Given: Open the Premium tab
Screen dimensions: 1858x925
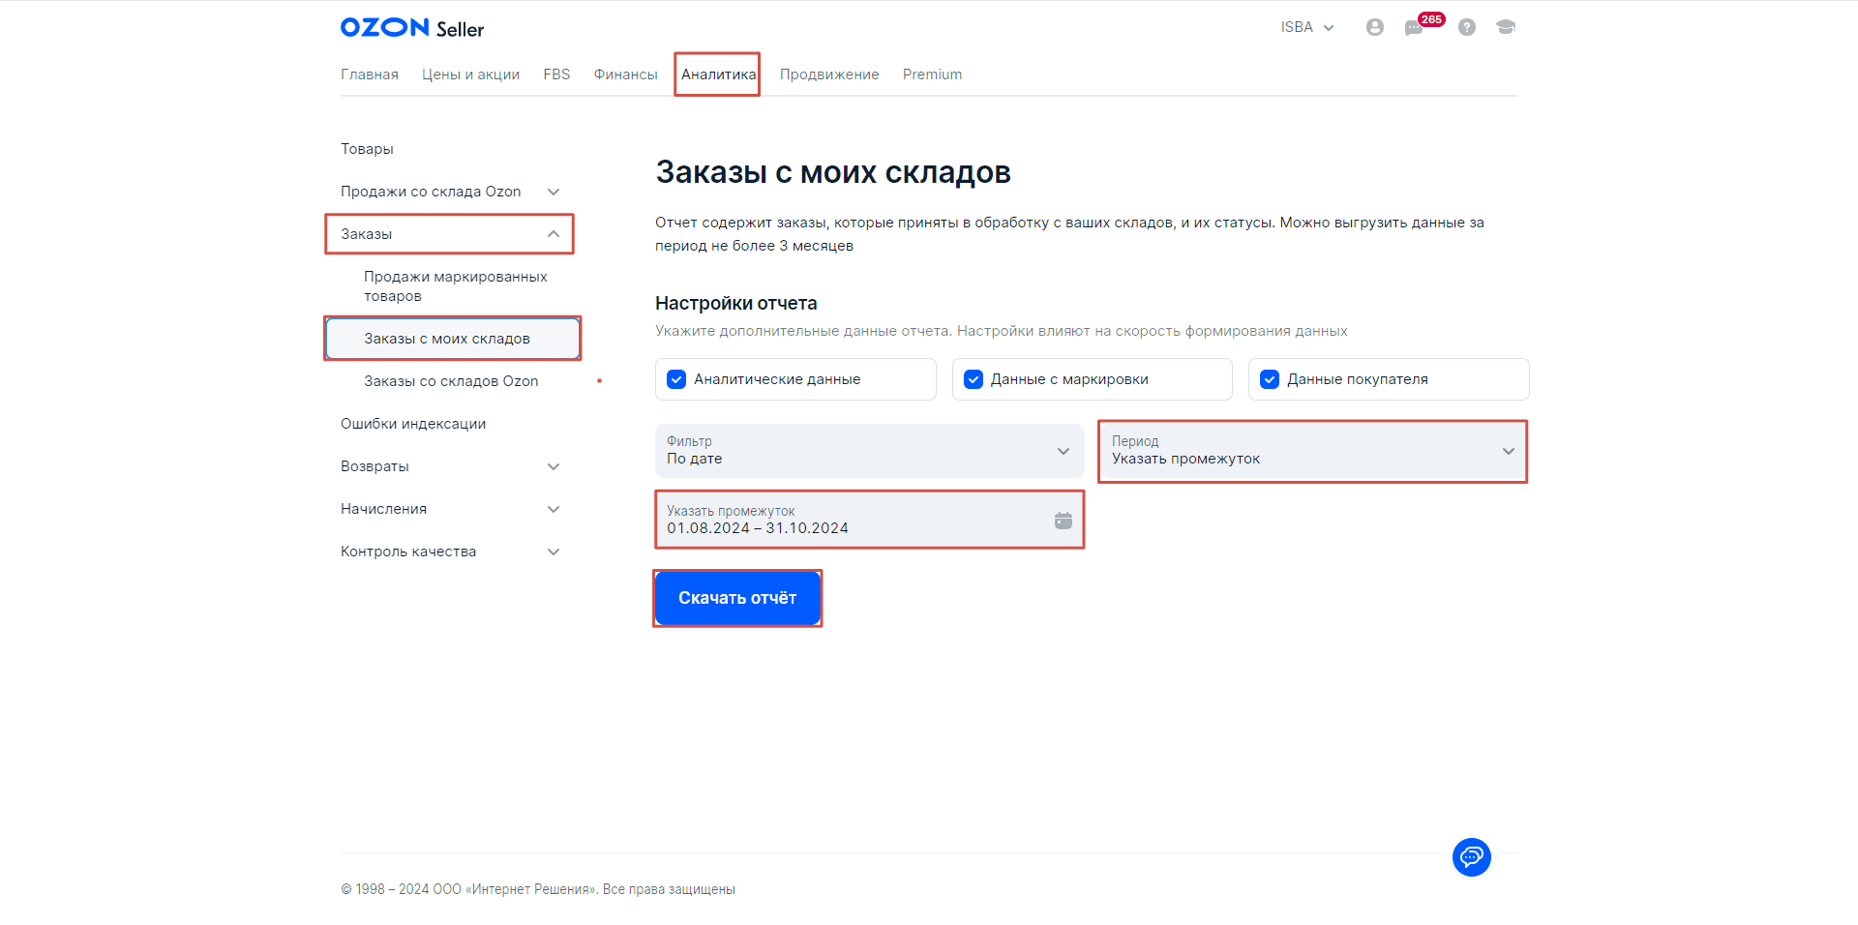Looking at the screenshot, I should [x=932, y=75].
